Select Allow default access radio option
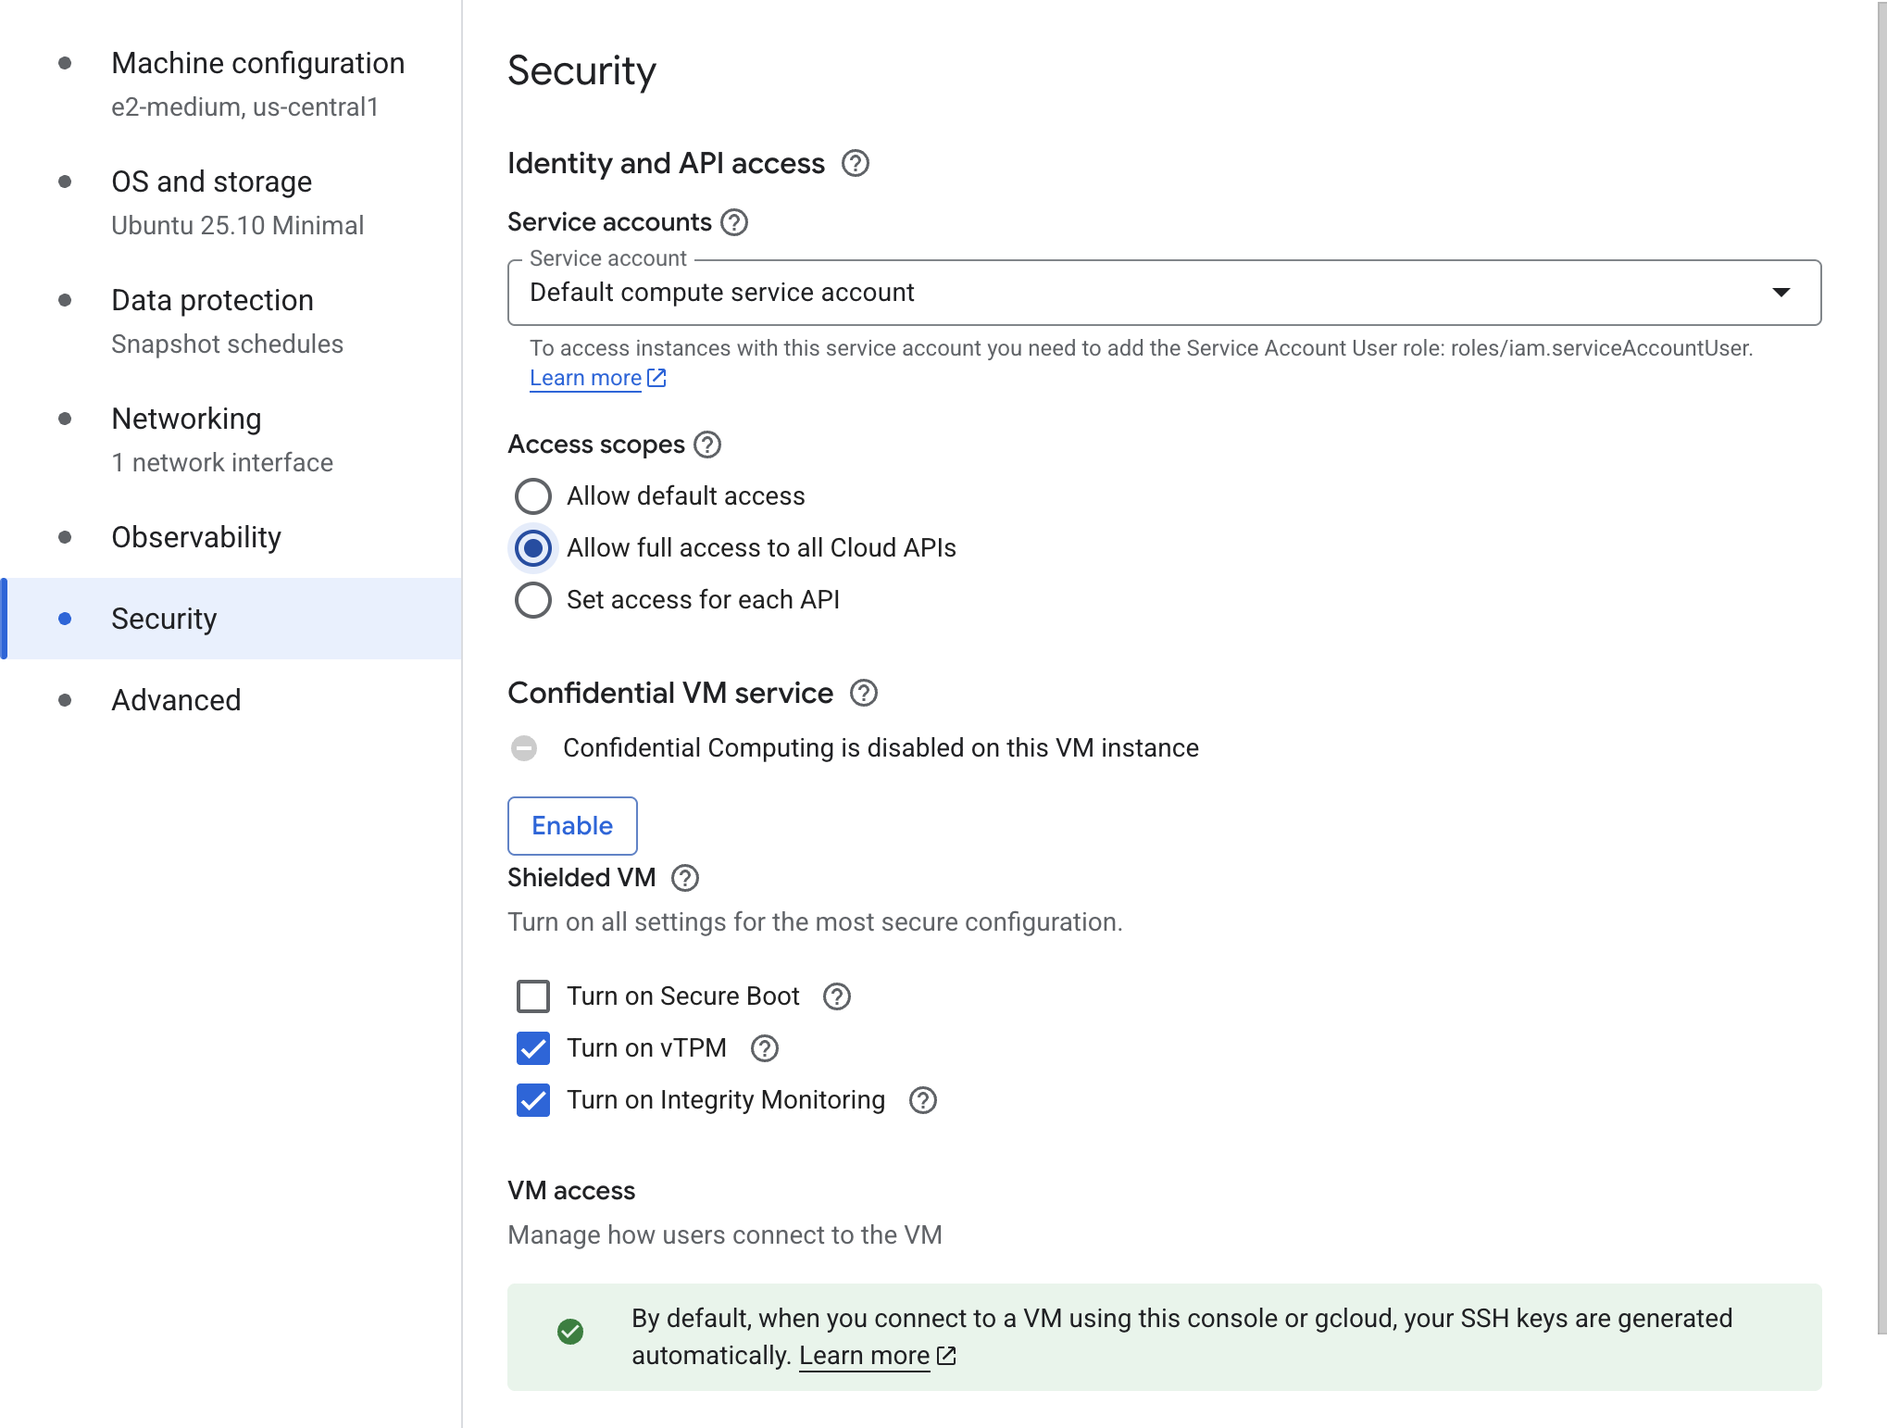 point(533,496)
